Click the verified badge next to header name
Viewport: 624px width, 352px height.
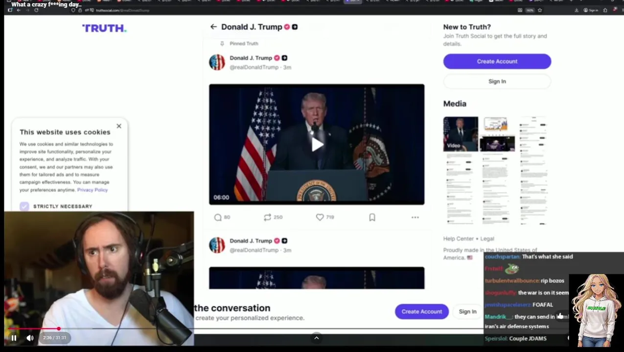(287, 27)
